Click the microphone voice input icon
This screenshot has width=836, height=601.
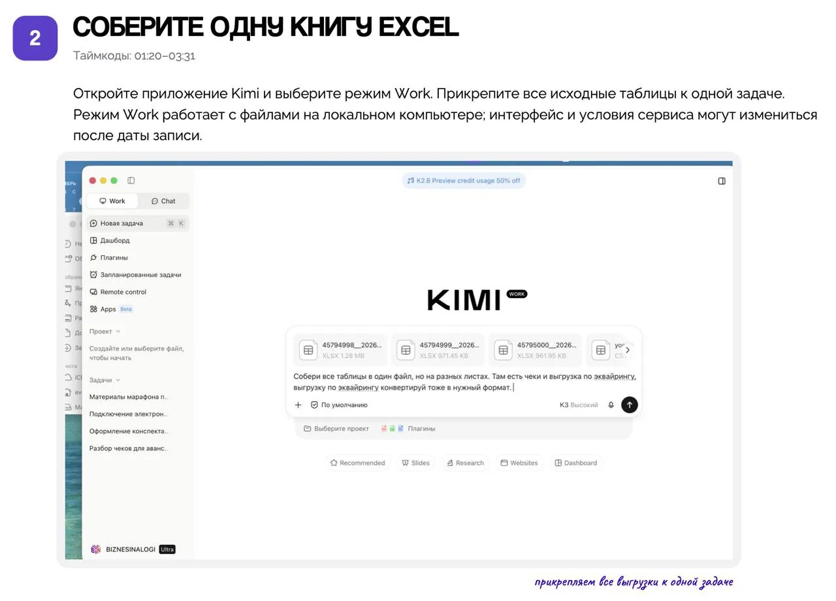(611, 405)
